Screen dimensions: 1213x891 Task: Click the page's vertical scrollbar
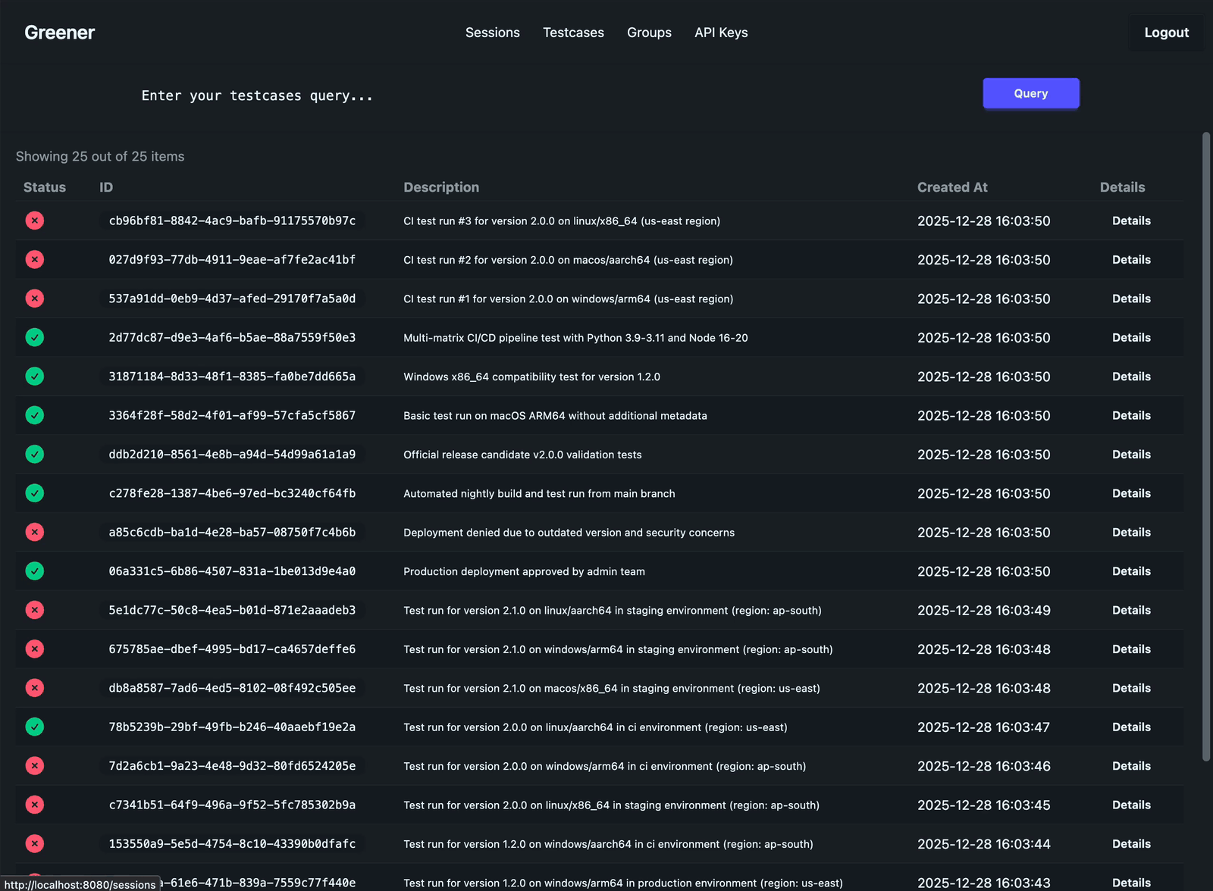pos(1206,447)
